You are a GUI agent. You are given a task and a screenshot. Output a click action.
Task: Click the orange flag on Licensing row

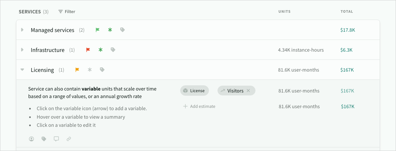pos(77,70)
